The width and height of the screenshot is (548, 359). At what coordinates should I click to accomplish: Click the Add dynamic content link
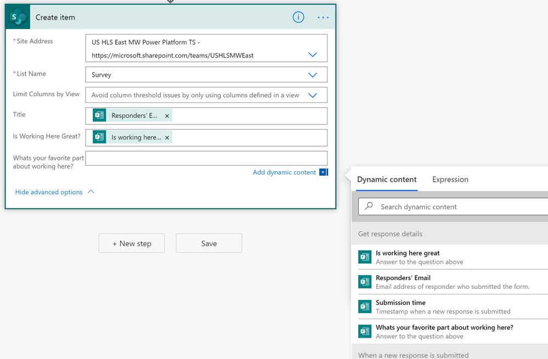pyautogui.click(x=284, y=172)
